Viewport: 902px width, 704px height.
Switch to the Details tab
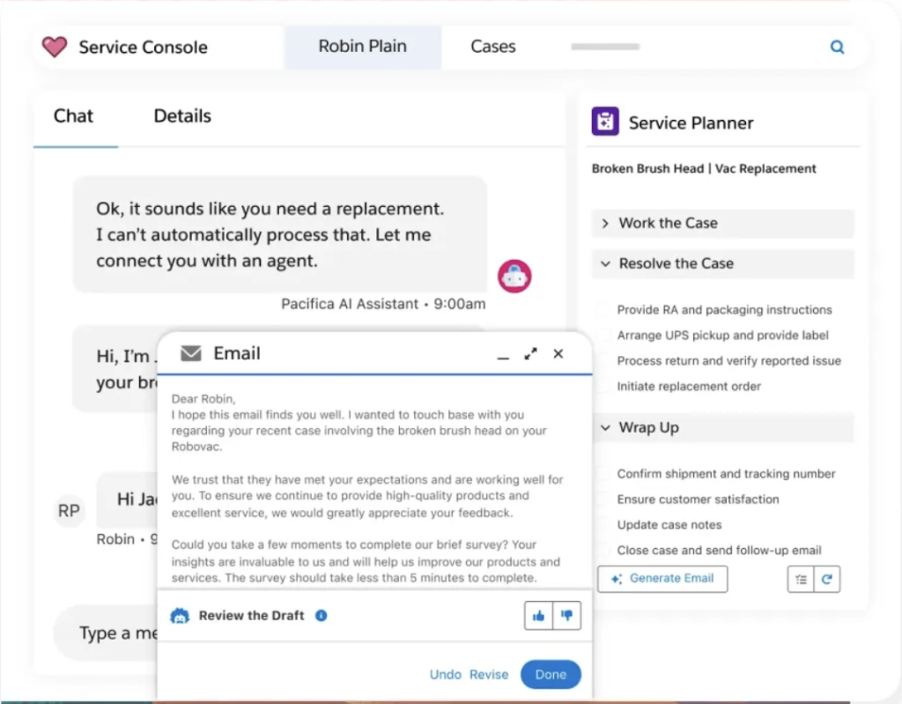tap(181, 115)
